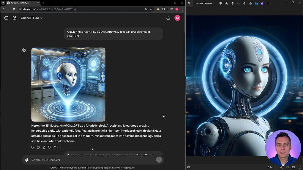Show actual size in Photos viewer

click(x=293, y=167)
